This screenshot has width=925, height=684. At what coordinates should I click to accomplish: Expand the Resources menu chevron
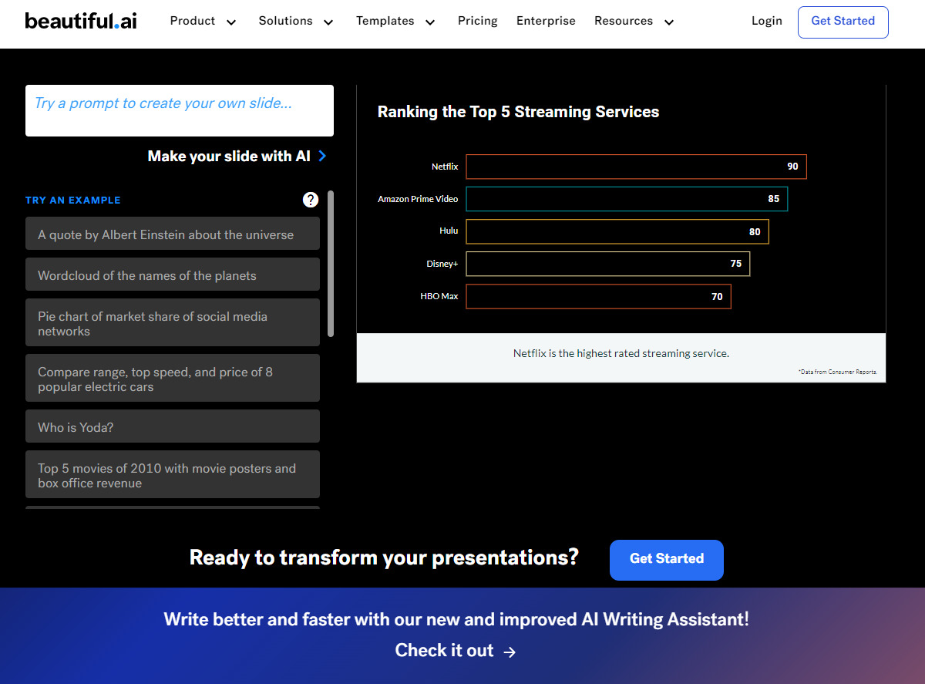(669, 22)
